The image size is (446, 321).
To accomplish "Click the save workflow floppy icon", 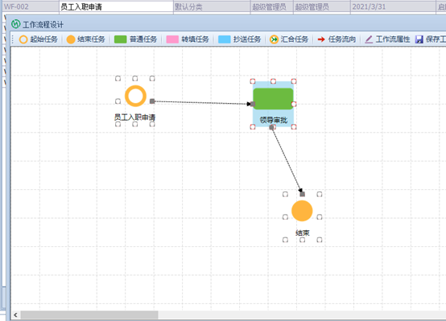I will tap(419, 39).
